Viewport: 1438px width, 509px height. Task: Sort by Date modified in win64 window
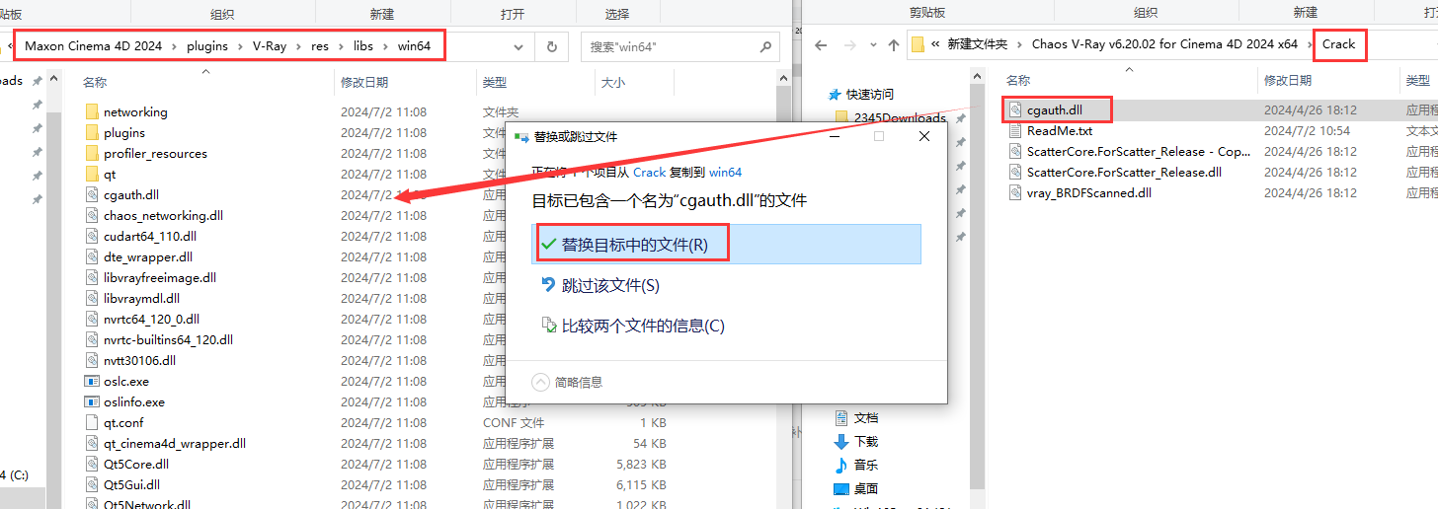[x=364, y=83]
